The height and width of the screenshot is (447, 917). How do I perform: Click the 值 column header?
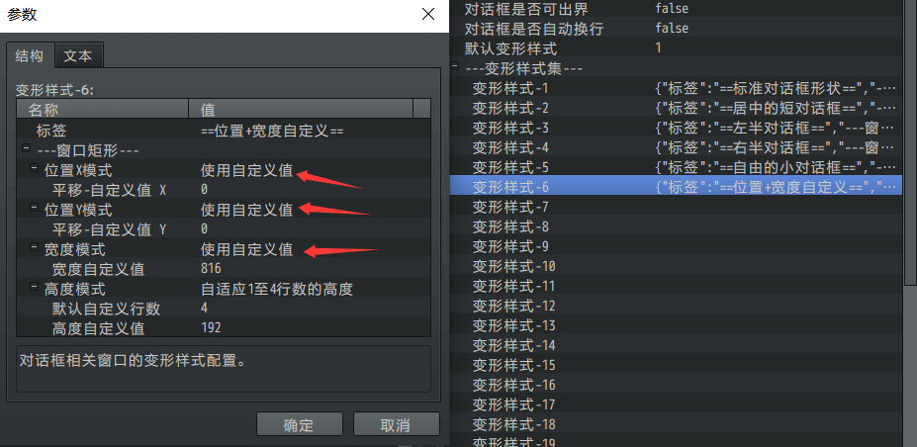click(x=301, y=109)
